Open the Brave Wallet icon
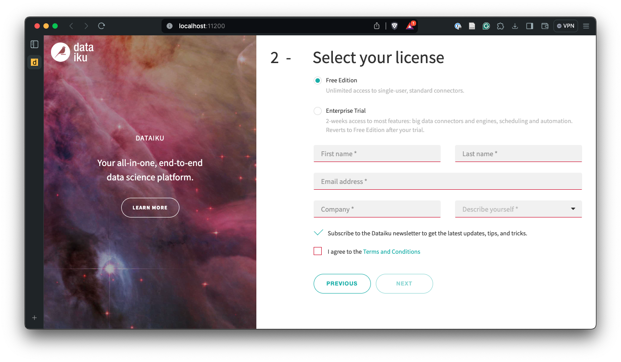The height and width of the screenshot is (362, 621). [x=544, y=26]
